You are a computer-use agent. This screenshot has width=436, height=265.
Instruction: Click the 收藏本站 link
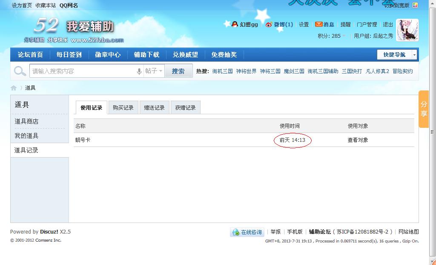tap(46, 5)
